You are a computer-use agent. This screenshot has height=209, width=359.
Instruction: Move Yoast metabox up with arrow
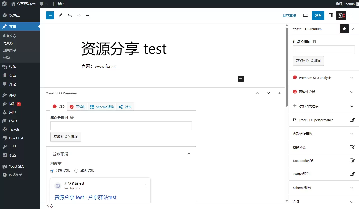pos(257,93)
